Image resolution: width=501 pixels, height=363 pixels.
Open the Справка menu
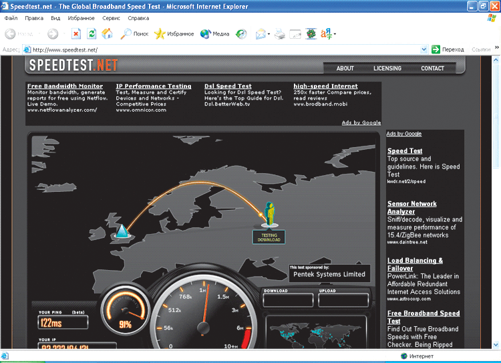138,18
